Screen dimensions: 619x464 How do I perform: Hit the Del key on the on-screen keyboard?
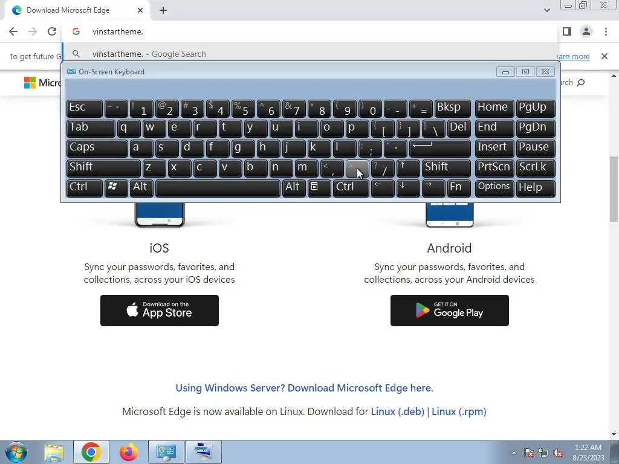pyautogui.click(x=459, y=128)
